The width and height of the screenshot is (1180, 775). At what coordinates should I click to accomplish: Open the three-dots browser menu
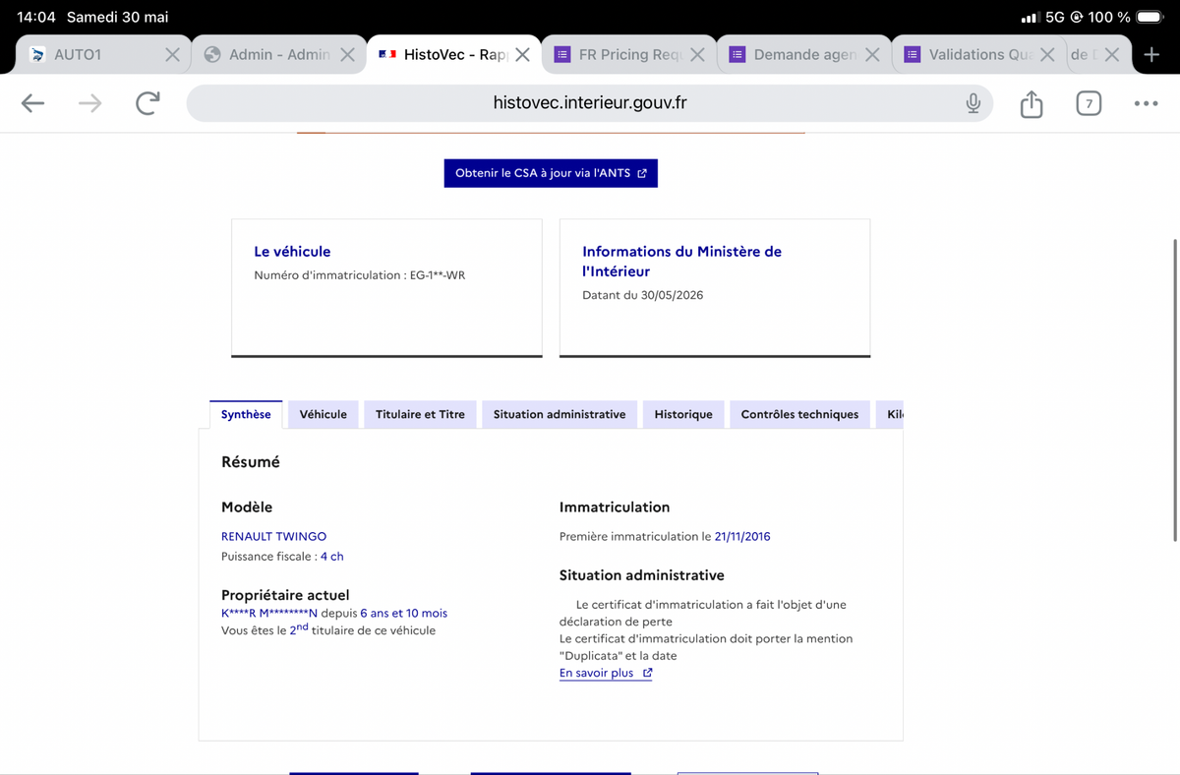coord(1146,103)
